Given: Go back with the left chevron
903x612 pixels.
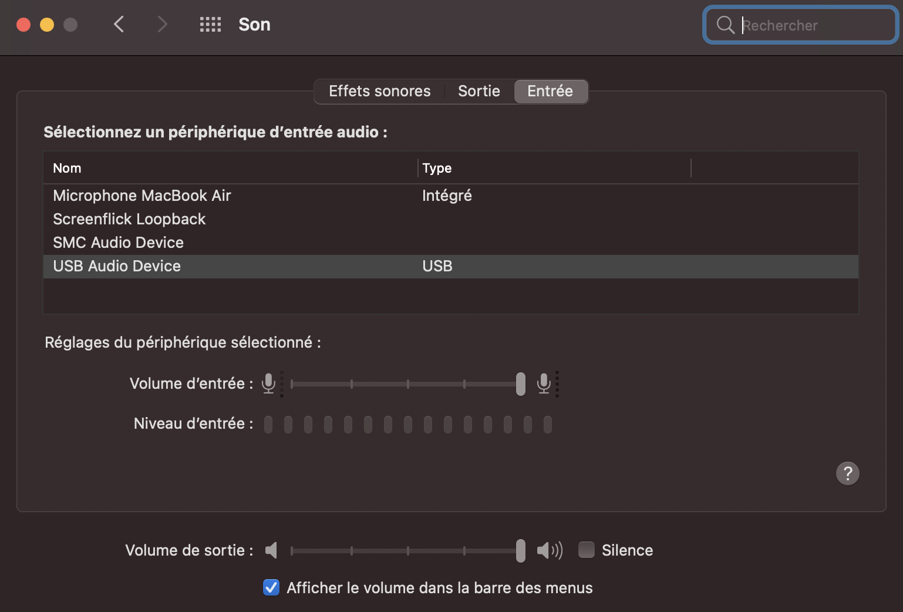Looking at the screenshot, I should coord(119,24).
